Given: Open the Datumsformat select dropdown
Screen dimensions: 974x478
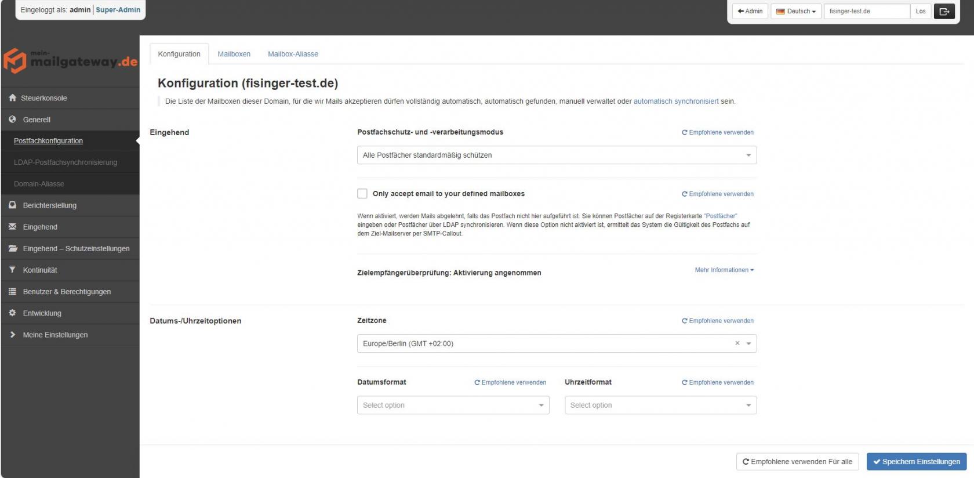Looking at the screenshot, I should point(453,405).
